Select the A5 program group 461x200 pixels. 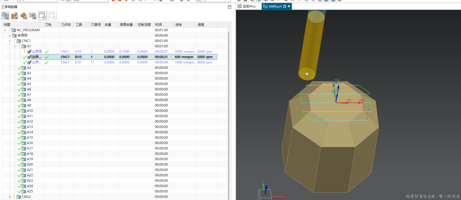tap(29, 84)
